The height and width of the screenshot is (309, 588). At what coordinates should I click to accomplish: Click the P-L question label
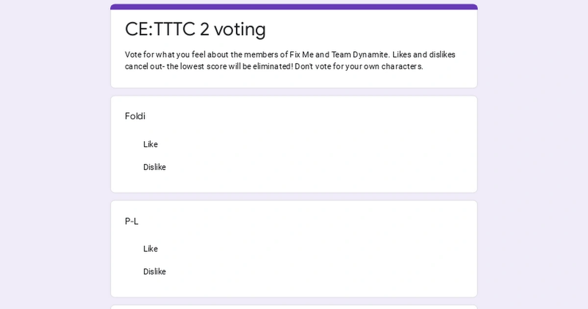tap(131, 221)
